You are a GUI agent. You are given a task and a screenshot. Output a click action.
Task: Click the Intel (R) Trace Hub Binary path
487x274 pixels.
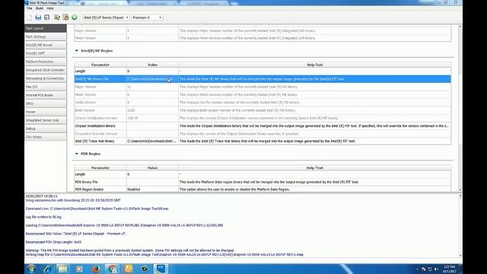152,141
